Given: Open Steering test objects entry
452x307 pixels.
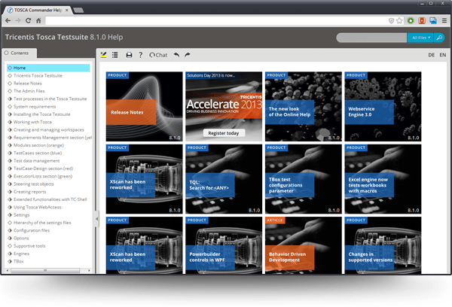Looking at the screenshot, I should click(34, 184).
